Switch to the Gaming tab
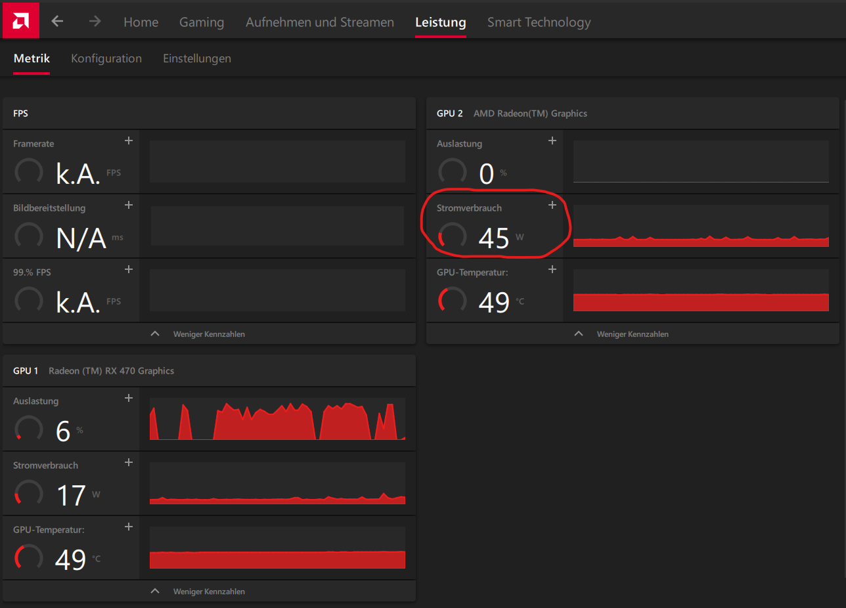The width and height of the screenshot is (846, 608). 202,22
